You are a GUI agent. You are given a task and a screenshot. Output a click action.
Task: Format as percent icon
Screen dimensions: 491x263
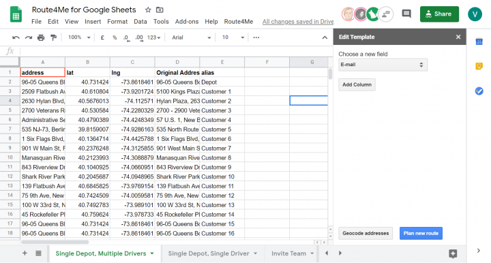point(115,37)
